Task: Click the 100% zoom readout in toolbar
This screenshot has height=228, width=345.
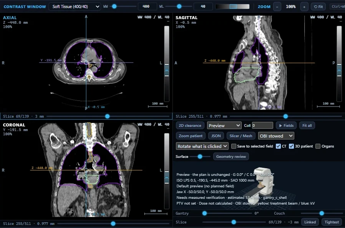Action: [x=291, y=7]
